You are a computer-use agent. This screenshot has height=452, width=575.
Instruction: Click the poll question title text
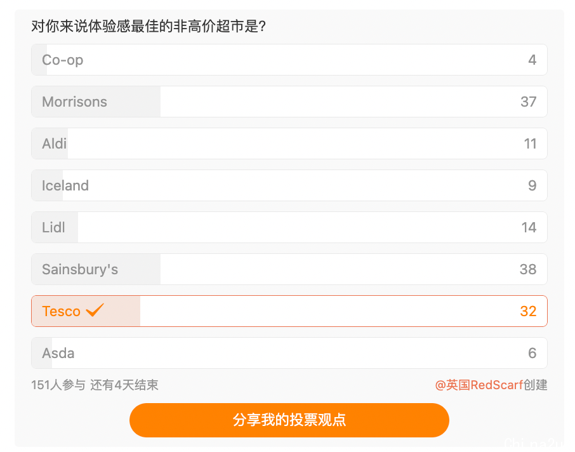[x=149, y=27]
